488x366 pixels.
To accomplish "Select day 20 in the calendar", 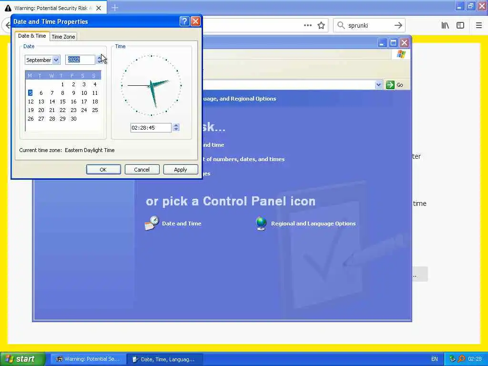I will point(41,110).
